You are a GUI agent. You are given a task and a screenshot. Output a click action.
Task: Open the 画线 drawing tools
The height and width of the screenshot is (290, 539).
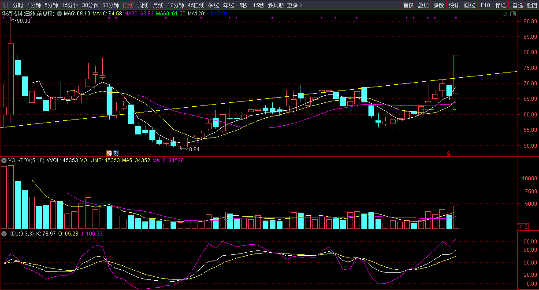pos(470,5)
